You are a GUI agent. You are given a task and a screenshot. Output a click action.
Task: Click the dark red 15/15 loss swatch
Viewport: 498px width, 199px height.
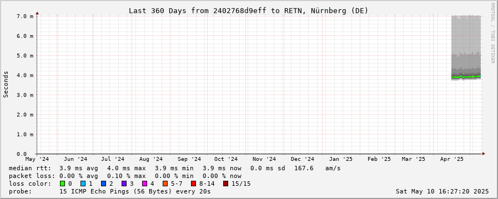click(x=225, y=184)
